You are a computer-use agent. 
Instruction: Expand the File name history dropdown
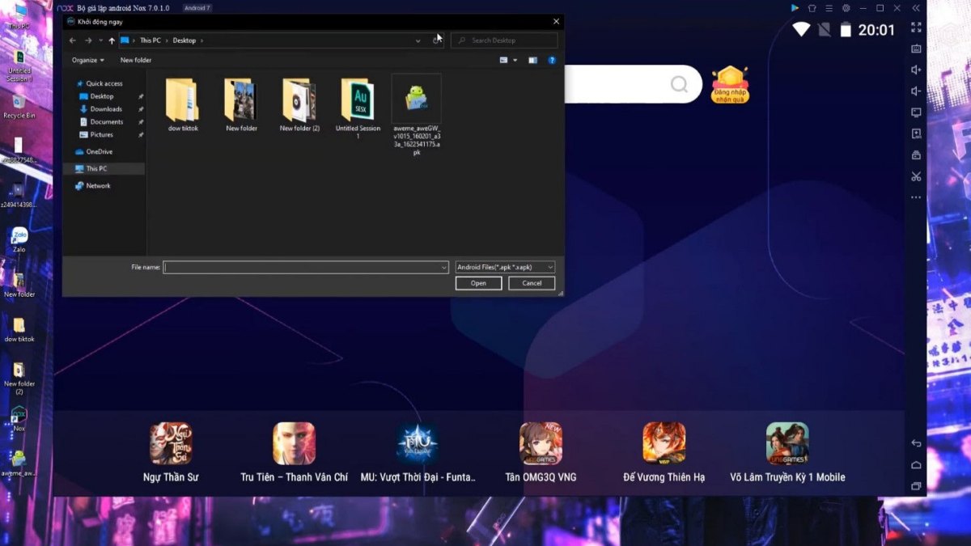pos(443,267)
